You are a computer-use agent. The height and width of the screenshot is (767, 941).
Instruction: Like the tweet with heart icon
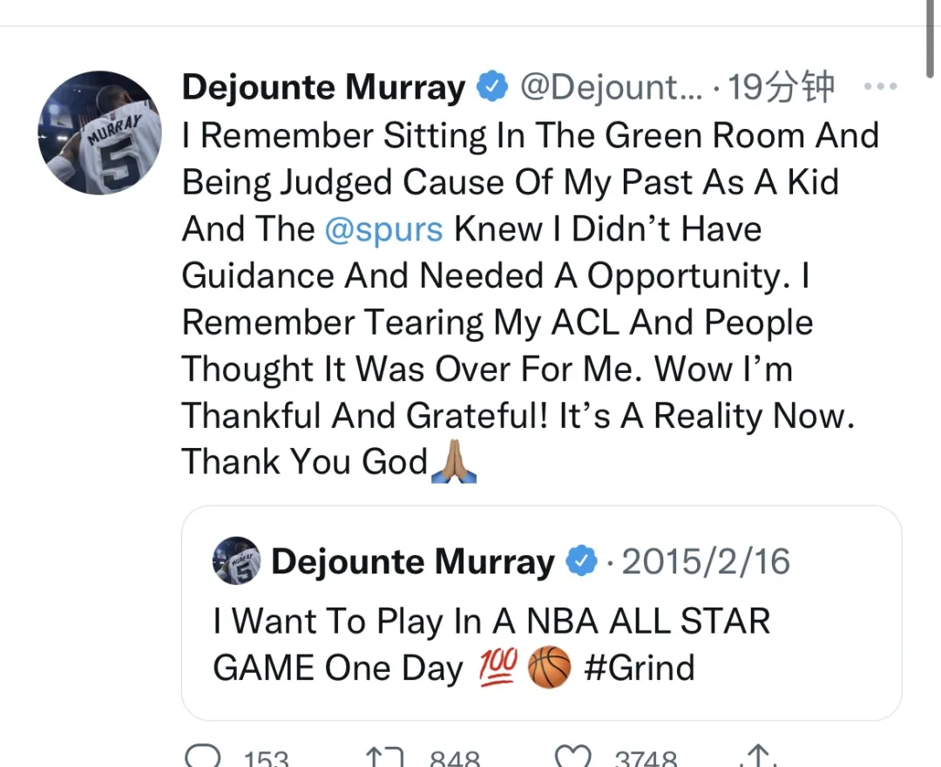(572, 757)
